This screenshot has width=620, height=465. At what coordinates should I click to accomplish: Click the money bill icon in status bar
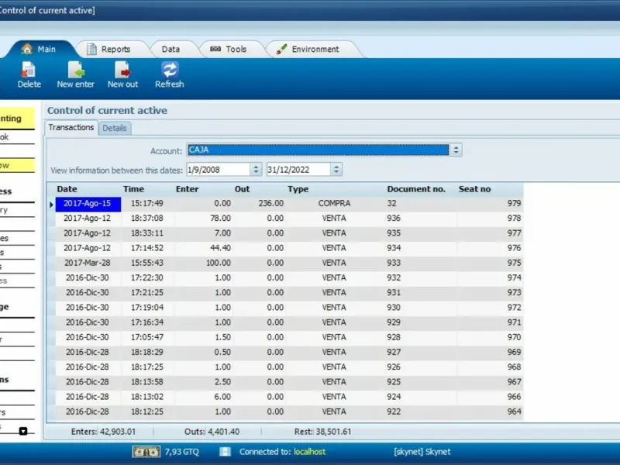coord(146,452)
